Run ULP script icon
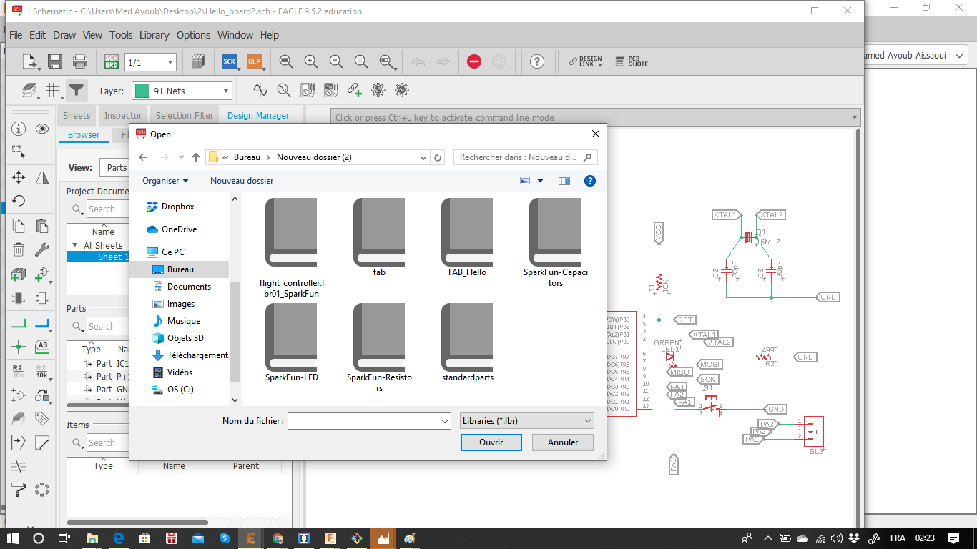Image resolution: width=977 pixels, height=549 pixels. 255,62
